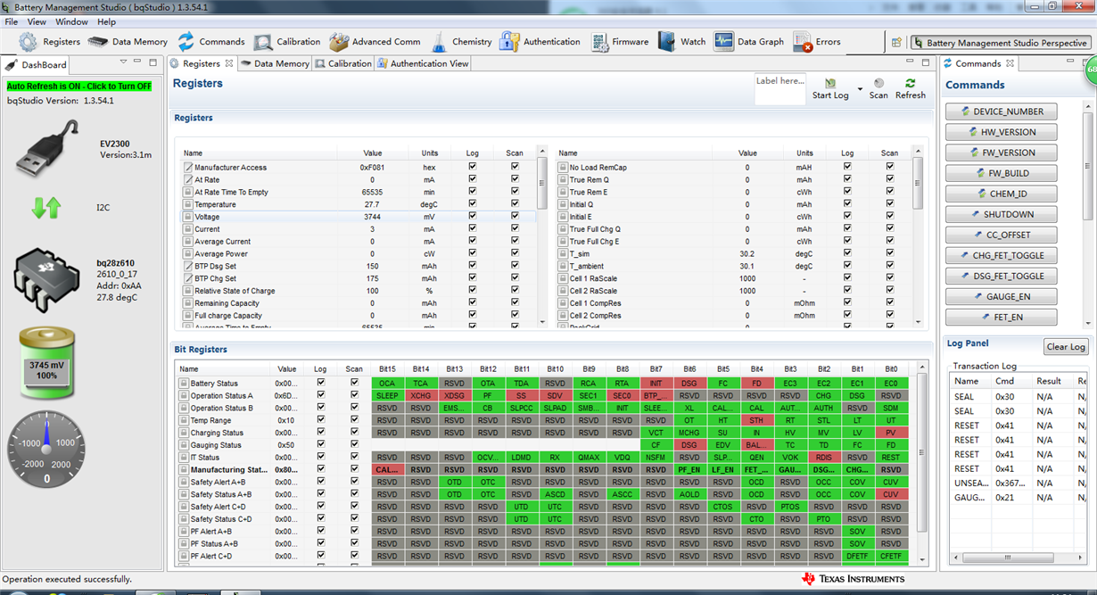This screenshot has height=595, width=1097.
Task: Open the Authentication padlock tool
Action: (x=540, y=42)
